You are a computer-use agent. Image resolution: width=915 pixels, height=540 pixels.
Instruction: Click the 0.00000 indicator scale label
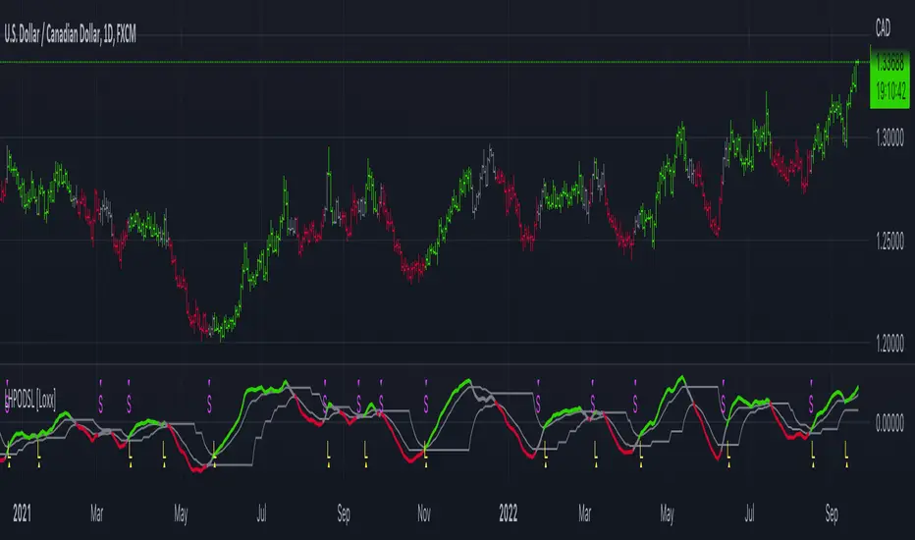[889, 424]
